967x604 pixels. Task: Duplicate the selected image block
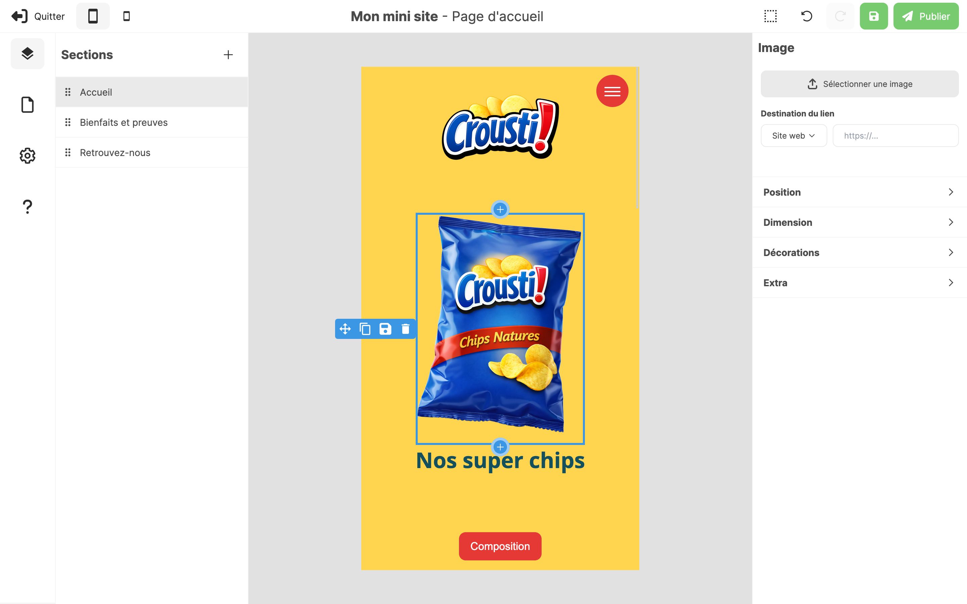(365, 329)
